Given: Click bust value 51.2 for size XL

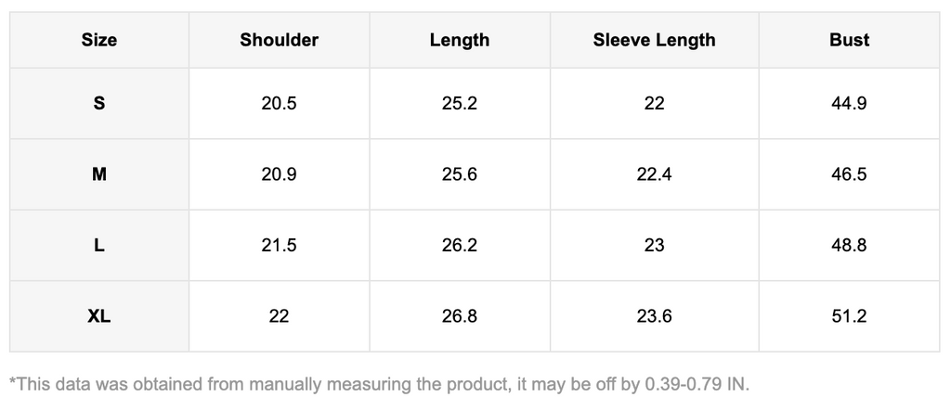Looking at the screenshot, I should [x=849, y=316].
